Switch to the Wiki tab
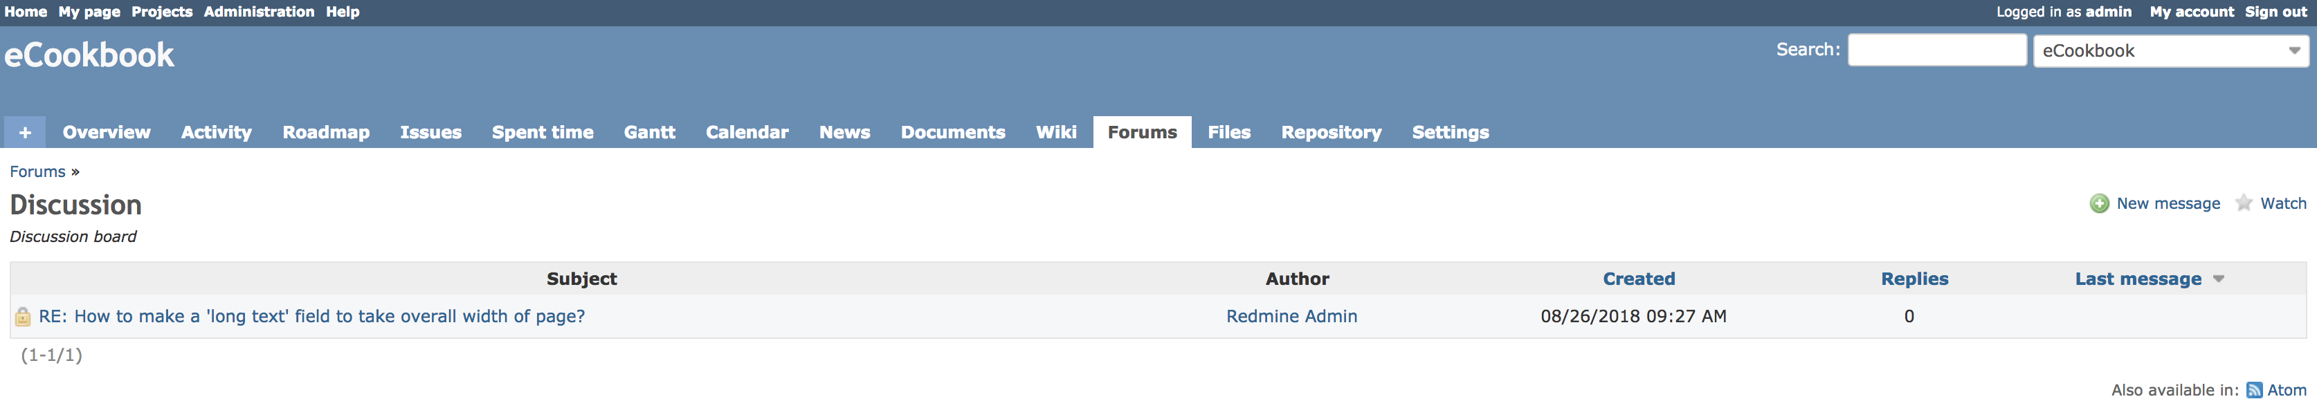Viewport: 2317px width, 408px height. pyautogui.click(x=1056, y=132)
